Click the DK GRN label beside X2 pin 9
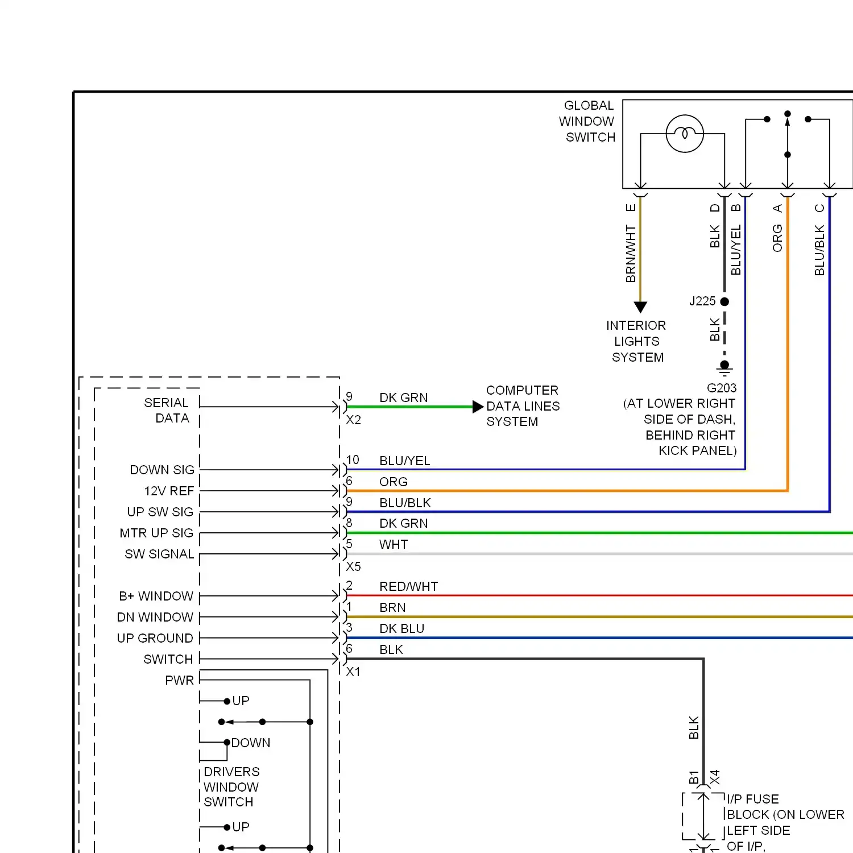Image resolution: width=853 pixels, height=853 pixels. [403, 397]
